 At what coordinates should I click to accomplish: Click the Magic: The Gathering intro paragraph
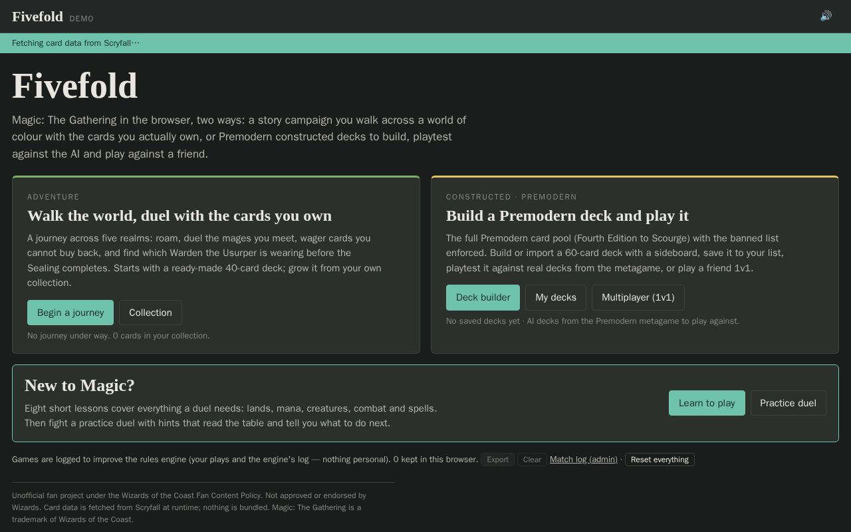tap(239, 137)
